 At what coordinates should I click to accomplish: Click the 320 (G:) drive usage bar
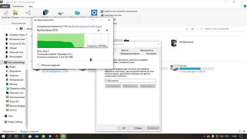coord(196,69)
